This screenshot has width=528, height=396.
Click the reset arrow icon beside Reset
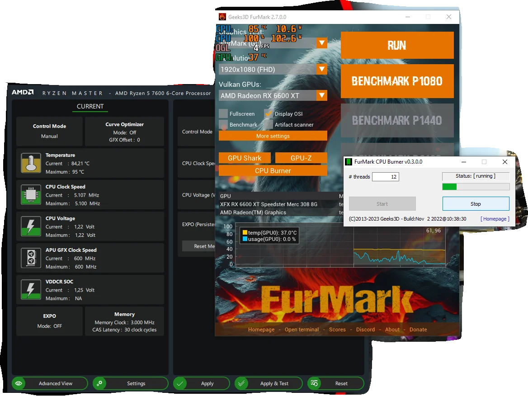314,383
